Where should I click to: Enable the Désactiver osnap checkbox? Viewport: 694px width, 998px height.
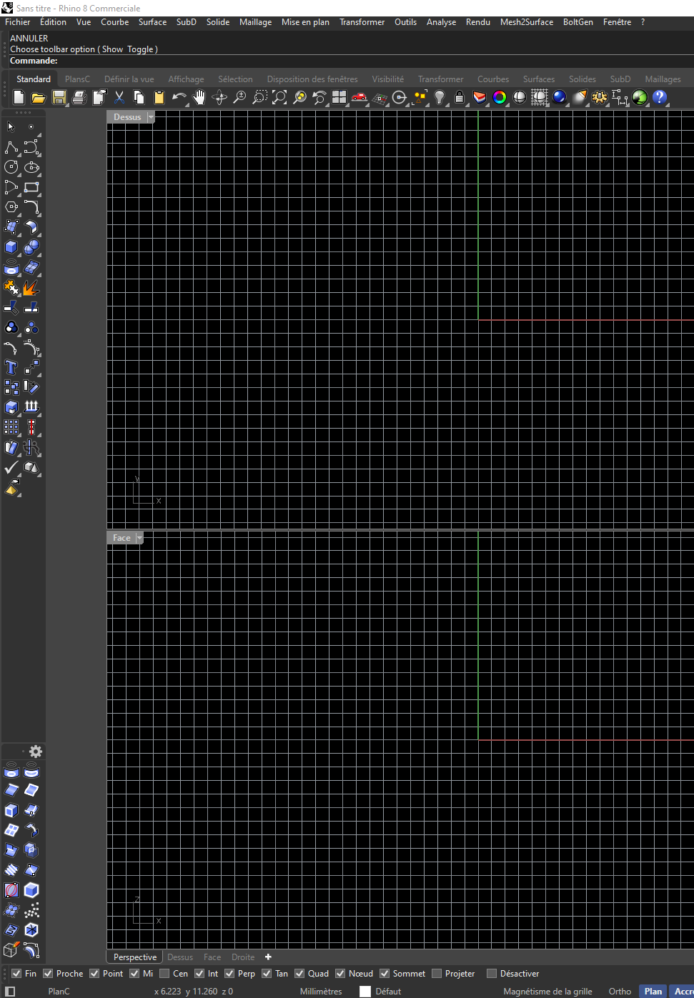(x=492, y=974)
